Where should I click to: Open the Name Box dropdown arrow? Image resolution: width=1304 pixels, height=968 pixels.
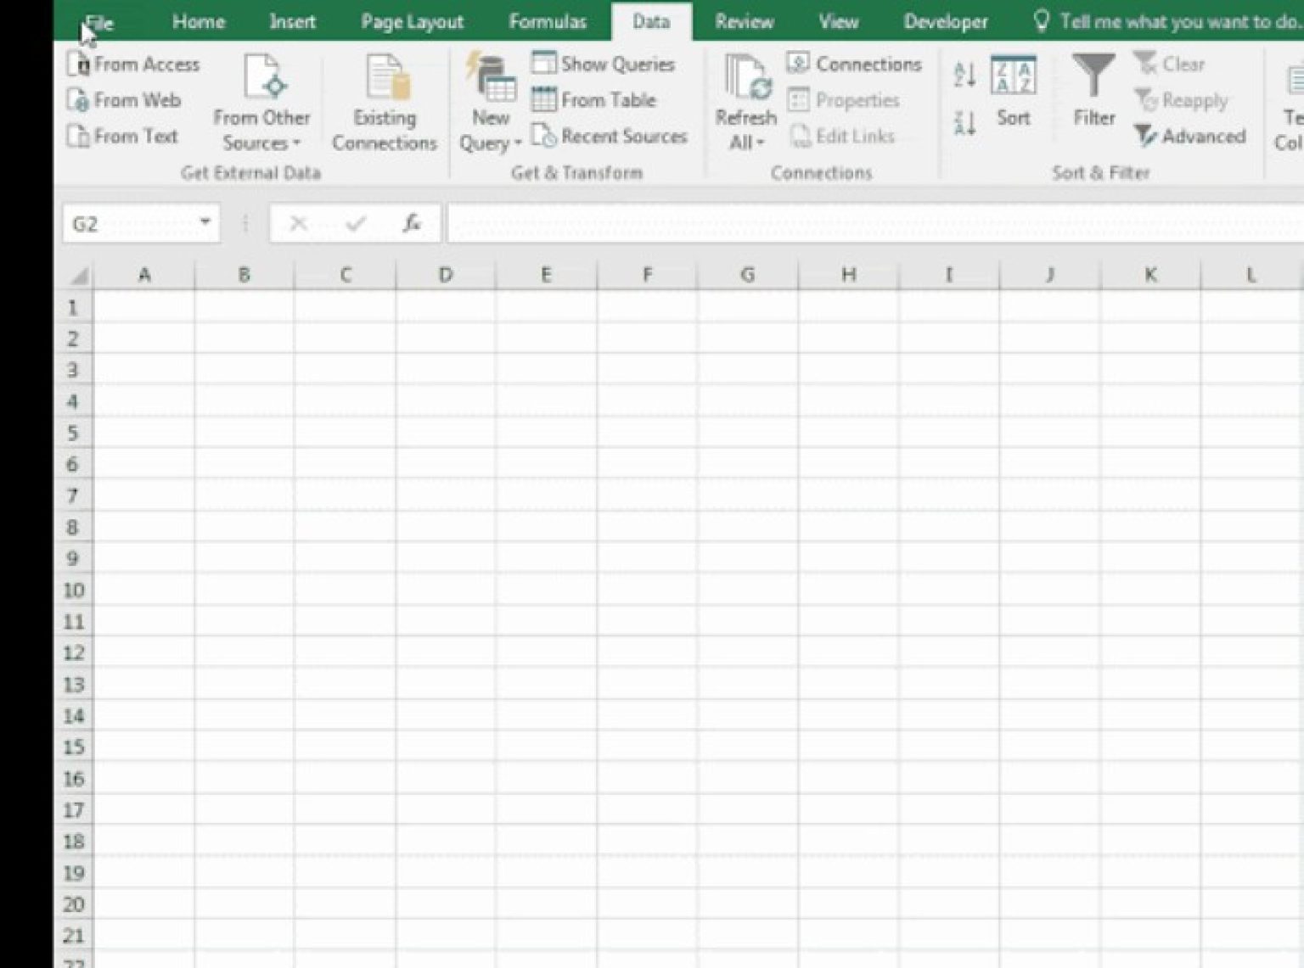tap(206, 222)
